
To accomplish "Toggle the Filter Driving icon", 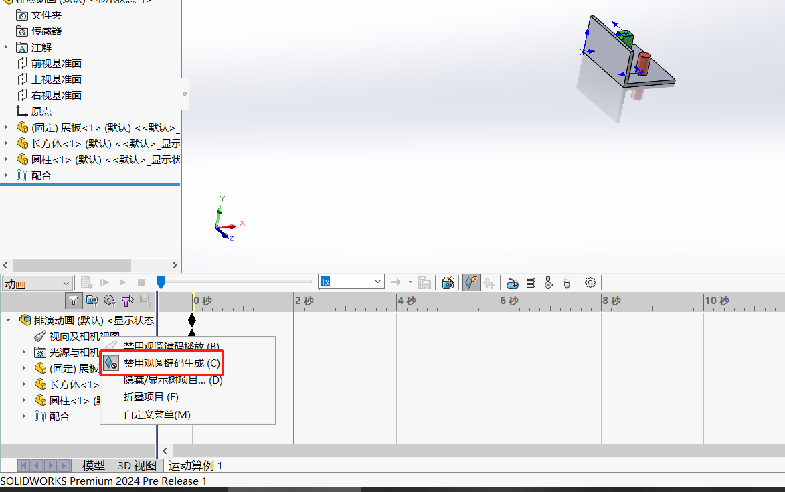I will 110,301.
